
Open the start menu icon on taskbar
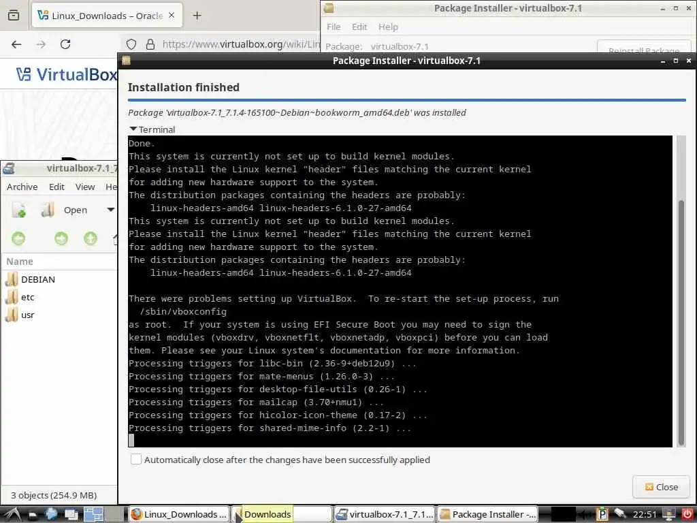tap(12, 514)
